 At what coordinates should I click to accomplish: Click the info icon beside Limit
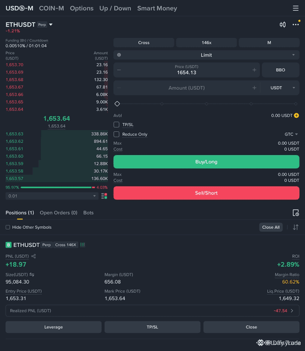119,55
